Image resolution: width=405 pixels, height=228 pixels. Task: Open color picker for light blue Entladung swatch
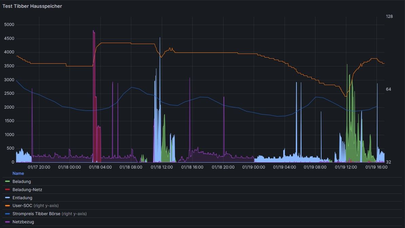[7, 198]
